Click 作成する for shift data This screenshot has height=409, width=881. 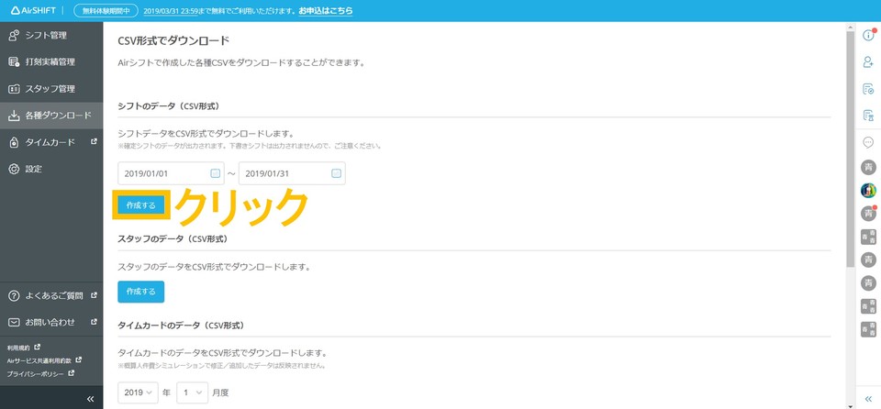pos(140,205)
